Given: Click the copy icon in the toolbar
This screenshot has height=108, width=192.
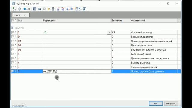Looking at the screenshot, I should click(45, 9).
